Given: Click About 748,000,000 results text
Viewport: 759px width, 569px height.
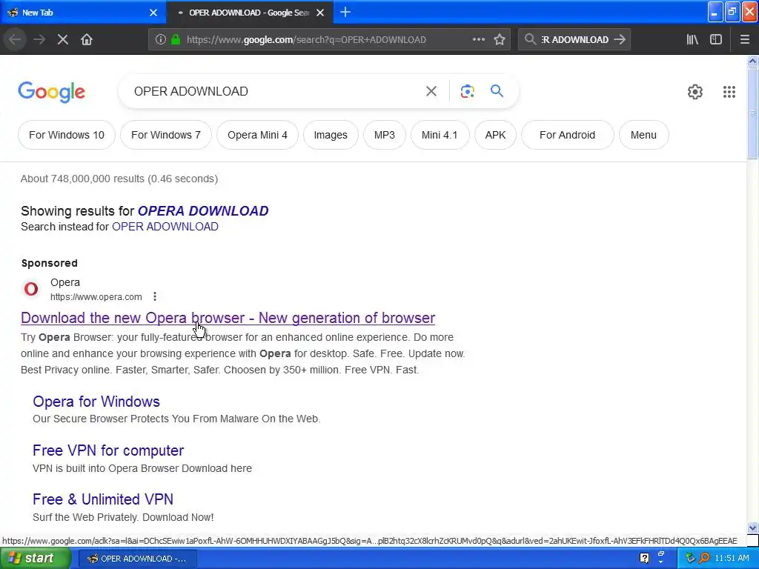Looking at the screenshot, I should point(119,179).
